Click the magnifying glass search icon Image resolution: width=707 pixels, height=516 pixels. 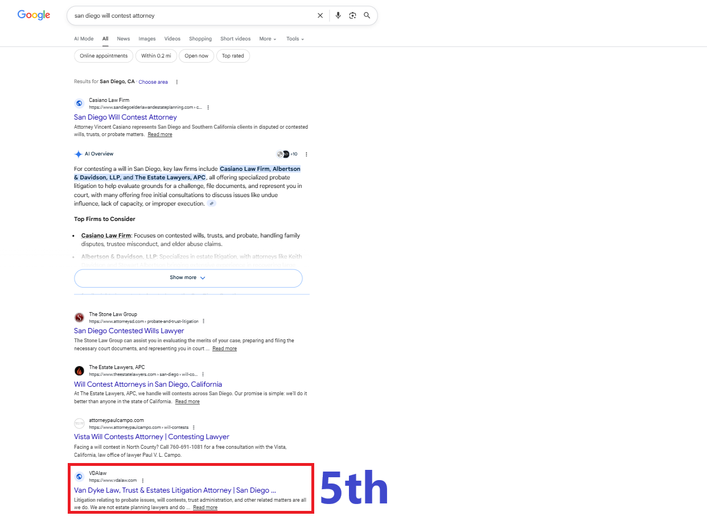click(367, 15)
